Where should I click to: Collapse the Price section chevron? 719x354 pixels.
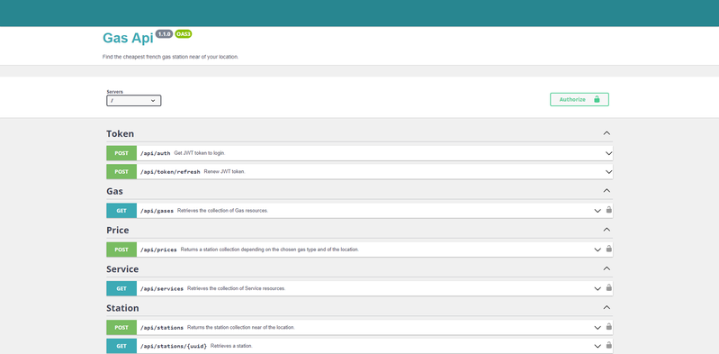(x=607, y=230)
